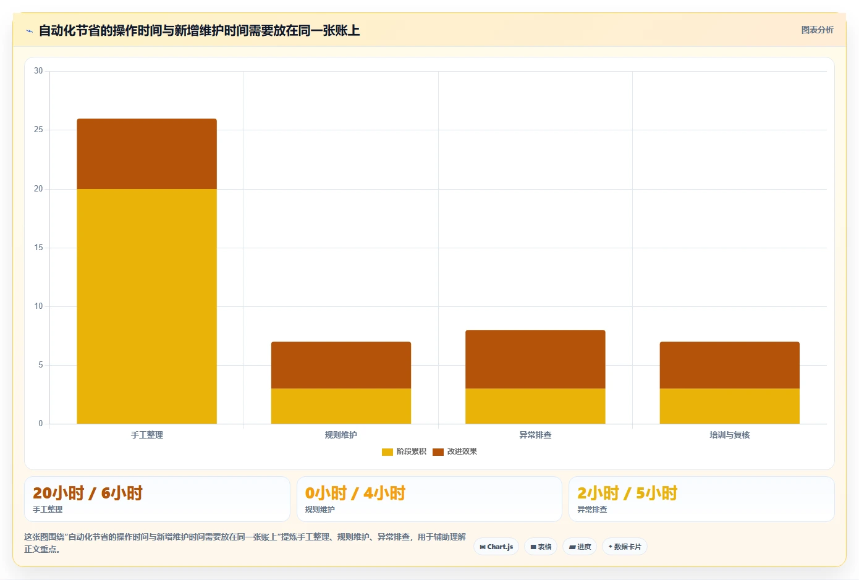Click the Chart.js tag chip
This screenshot has height=580, width=859.
coord(496,547)
